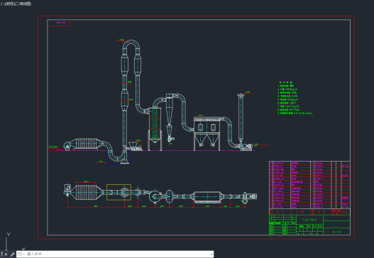Screen dimensions: 374x258
Task: Open the 二维线框 visual style menu
Action: (23, 4)
